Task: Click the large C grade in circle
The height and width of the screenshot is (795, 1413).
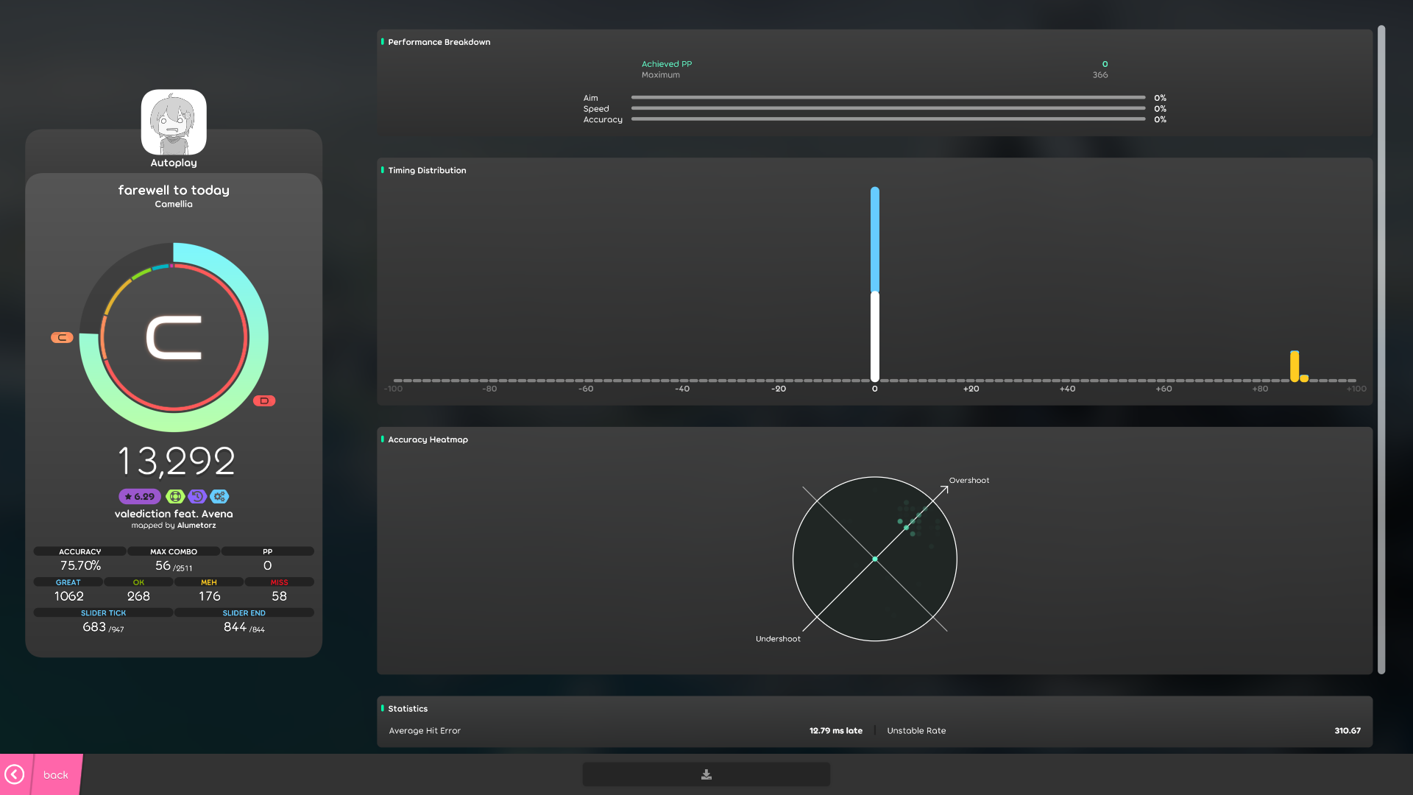Action: (174, 338)
